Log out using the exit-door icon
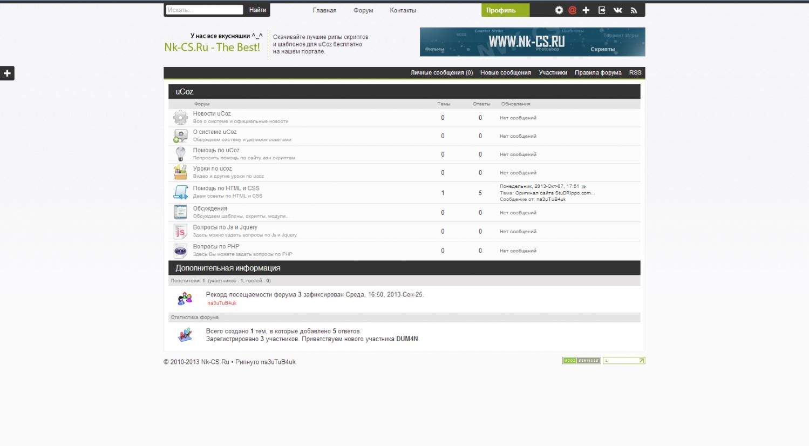Viewport: 809px width, 446px height. coord(602,10)
